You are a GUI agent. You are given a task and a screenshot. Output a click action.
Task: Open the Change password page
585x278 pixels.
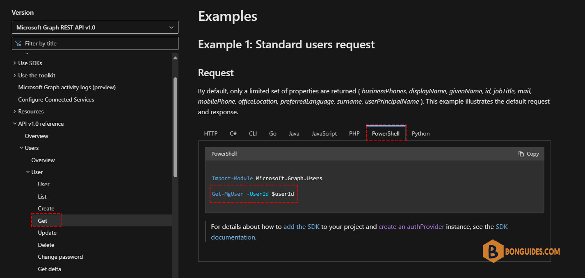click(60, 257)
